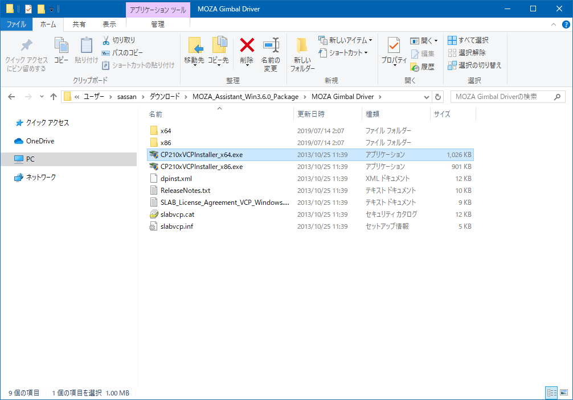Select クイック アクセス in navigation pane
The height and width of the screenshot is (400, 573).
(47, 123)
